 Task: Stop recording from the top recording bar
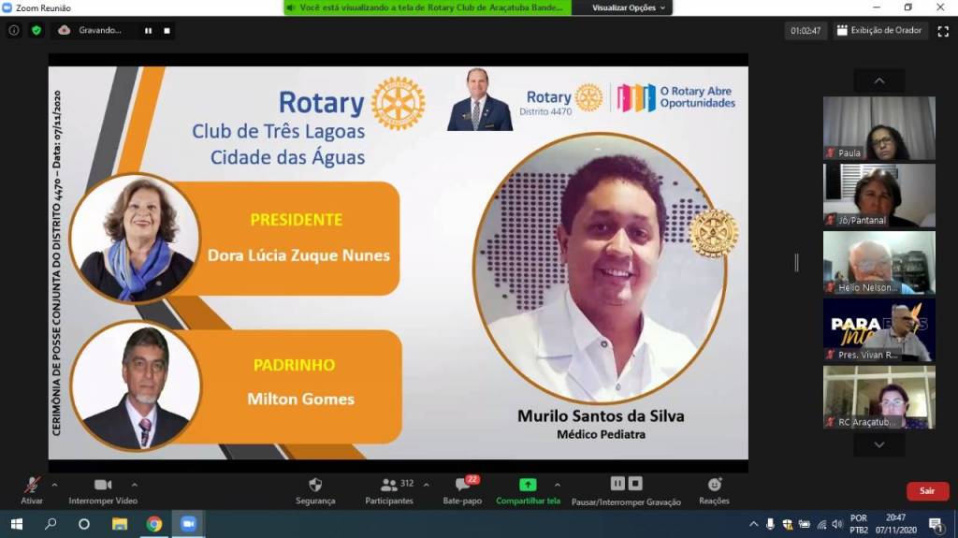pyautogui.click(x=167, y=30)
